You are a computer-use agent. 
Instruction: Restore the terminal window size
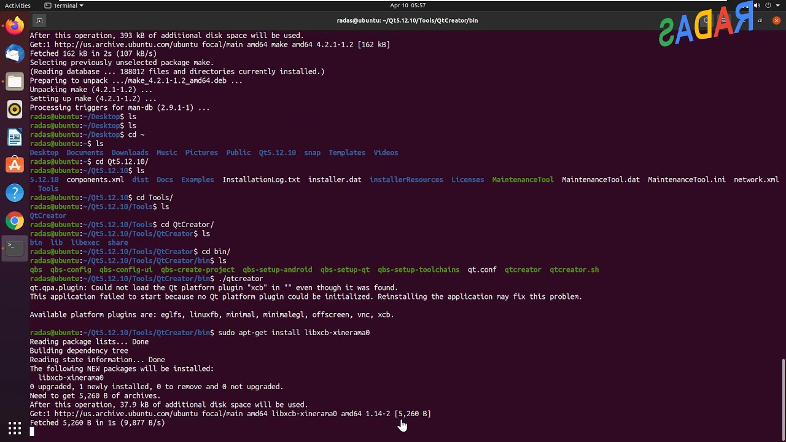point(760,20)
